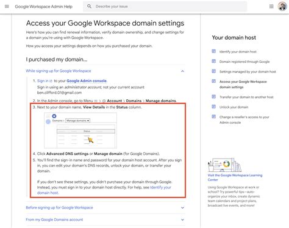289x228 pixels.
Task: Click the email ben.clifford.01@gmail.com text
Action: [59, 93]
